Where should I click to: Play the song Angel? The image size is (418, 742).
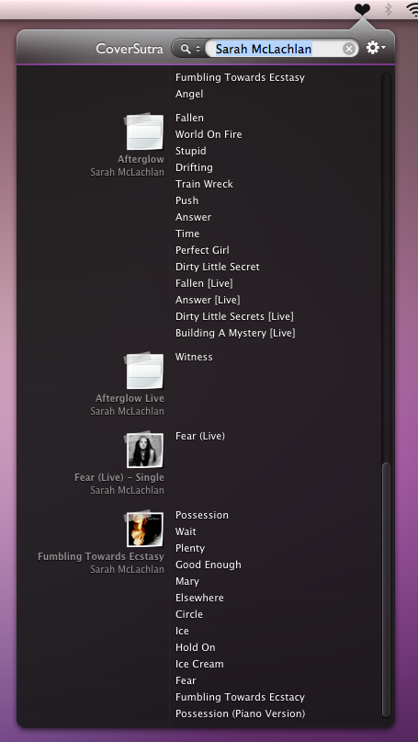189,94
